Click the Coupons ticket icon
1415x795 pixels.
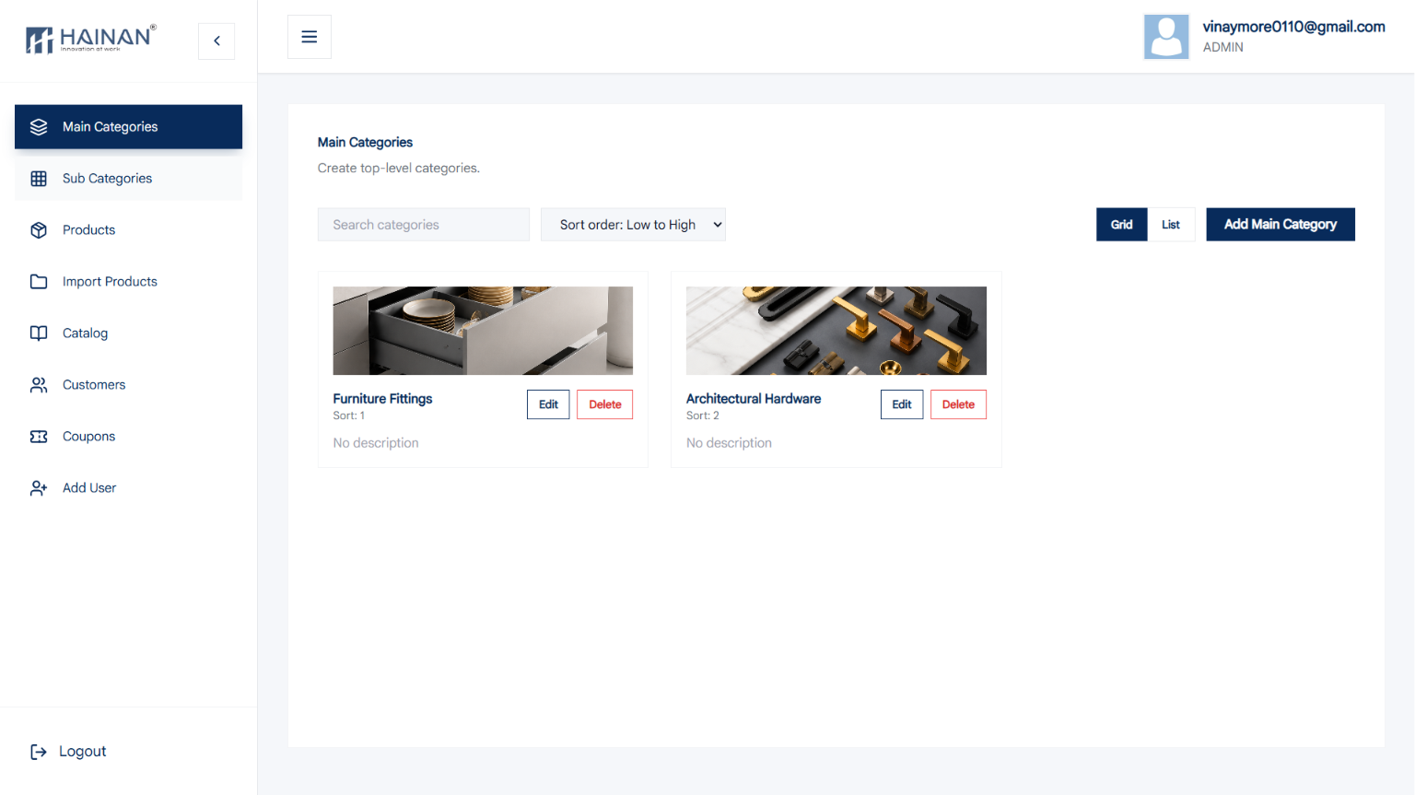39,437
